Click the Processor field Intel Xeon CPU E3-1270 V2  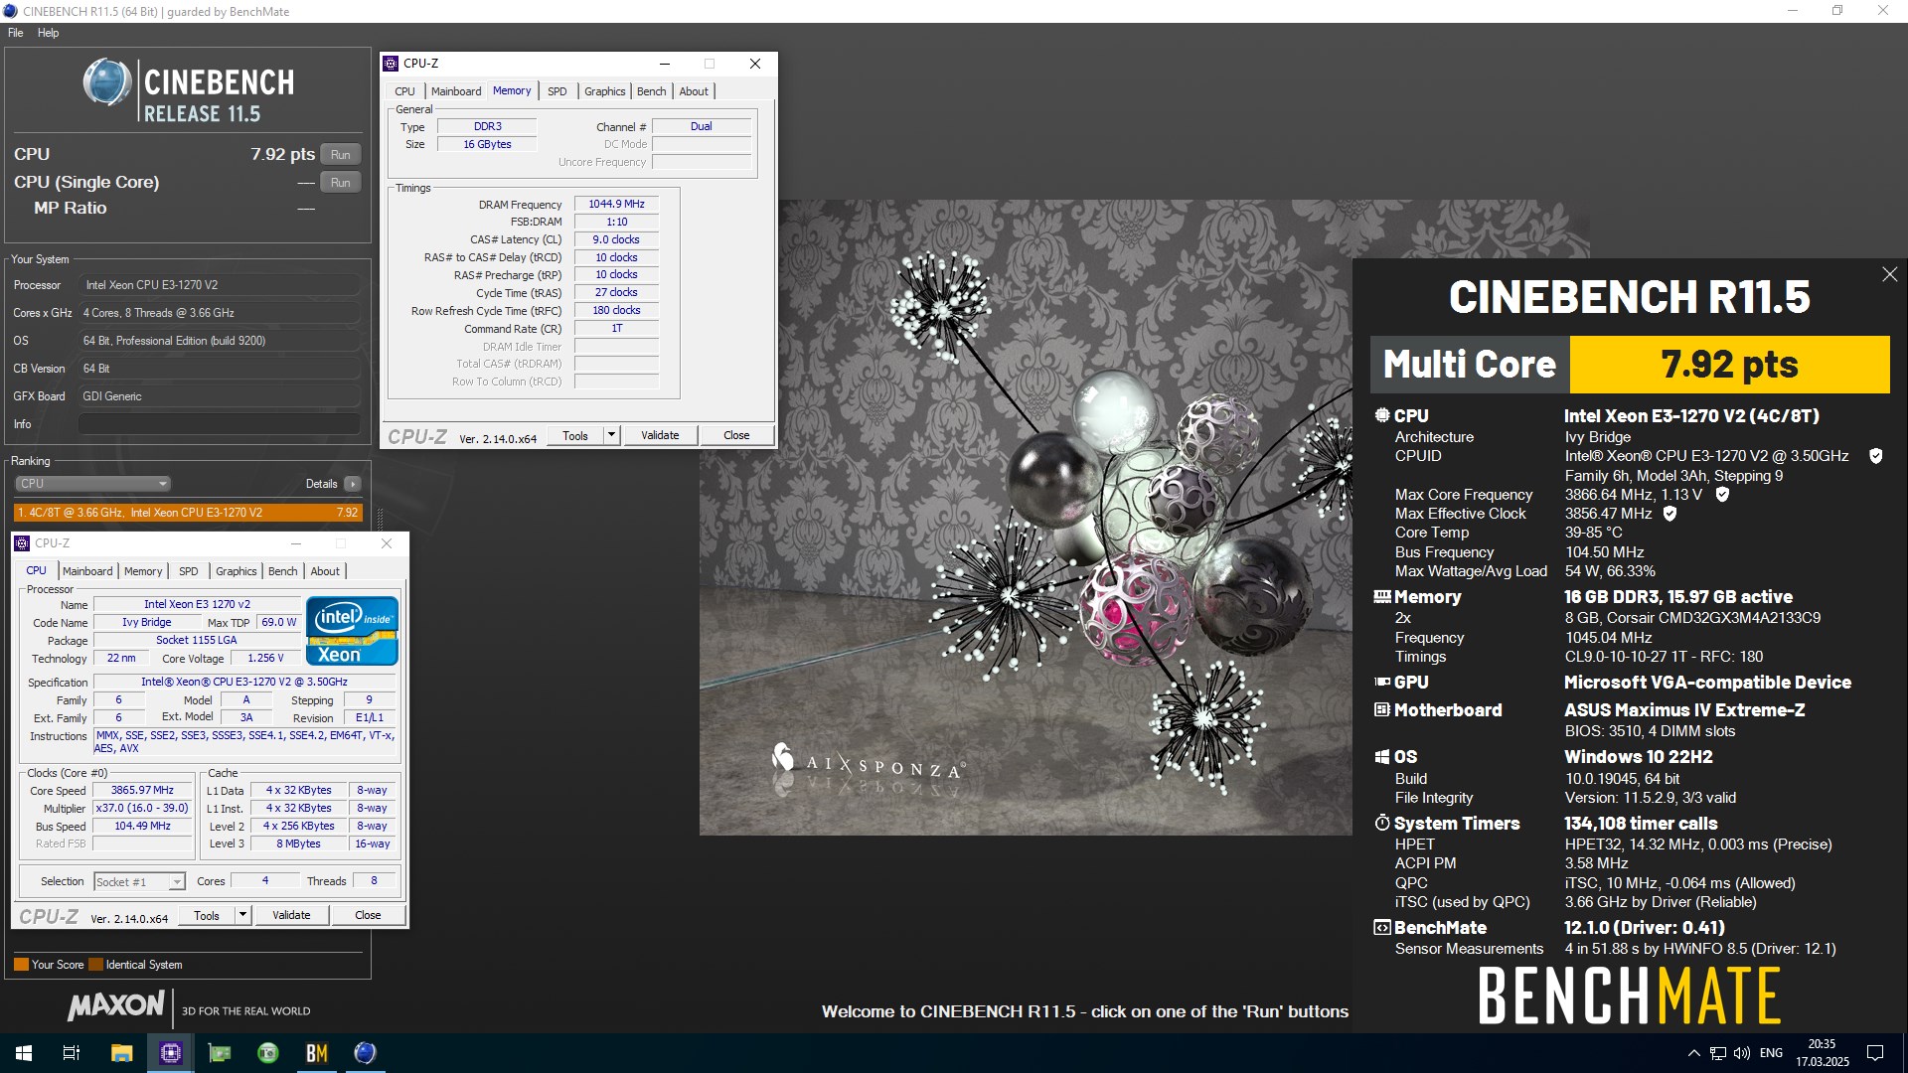pyautogui.click(x=220, y=285)
